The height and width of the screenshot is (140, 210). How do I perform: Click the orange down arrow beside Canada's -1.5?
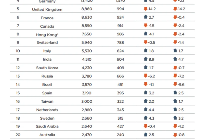146,25
